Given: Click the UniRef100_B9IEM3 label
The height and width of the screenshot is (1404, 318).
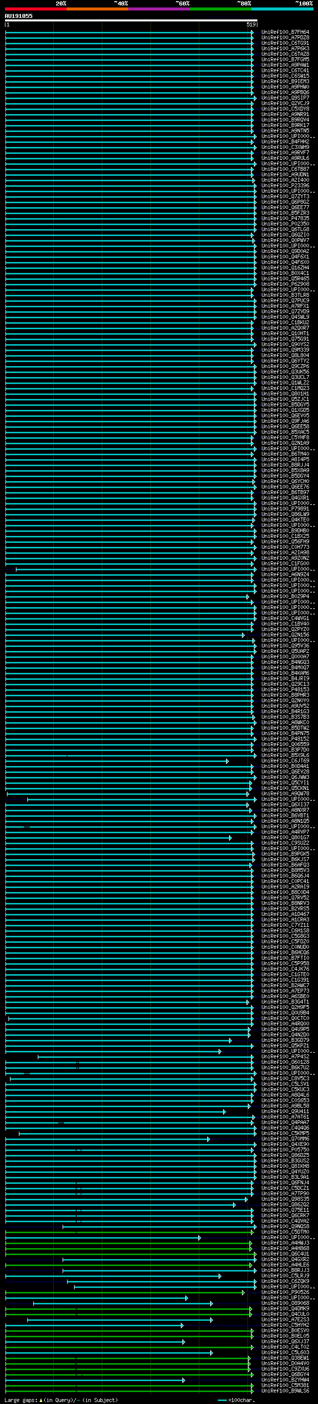Looking at the screenshot, I should (285, 81).
